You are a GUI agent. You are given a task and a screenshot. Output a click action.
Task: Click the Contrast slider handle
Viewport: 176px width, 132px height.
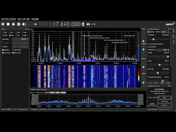143,49
